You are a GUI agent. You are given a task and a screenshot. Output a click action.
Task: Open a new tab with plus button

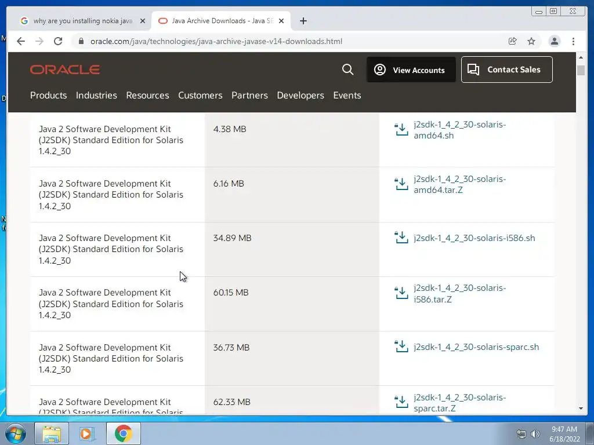point(303,21)
